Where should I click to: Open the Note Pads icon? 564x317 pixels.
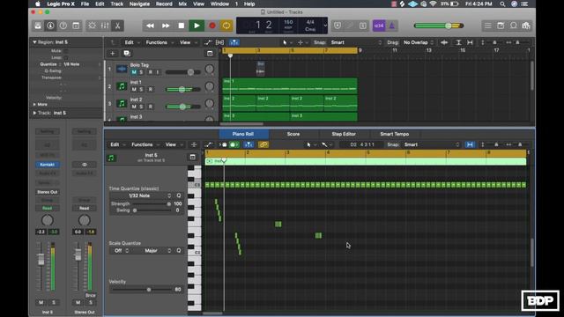coord(501,26)
